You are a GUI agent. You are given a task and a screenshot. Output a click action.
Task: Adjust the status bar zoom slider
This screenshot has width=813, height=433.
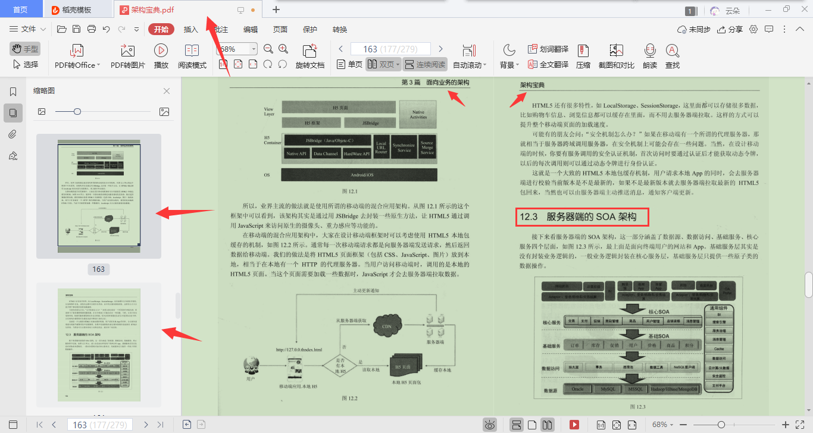(721, 425)
